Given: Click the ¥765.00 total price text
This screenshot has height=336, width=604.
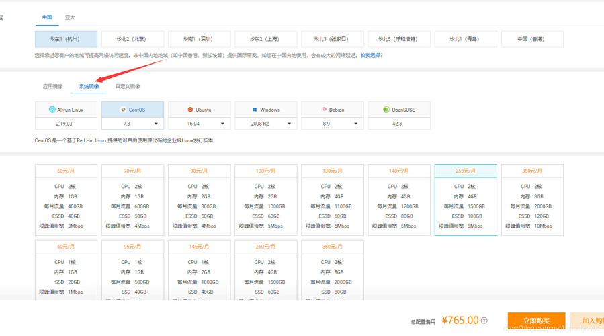Looking at the screenshot, I should coord(460,320).
